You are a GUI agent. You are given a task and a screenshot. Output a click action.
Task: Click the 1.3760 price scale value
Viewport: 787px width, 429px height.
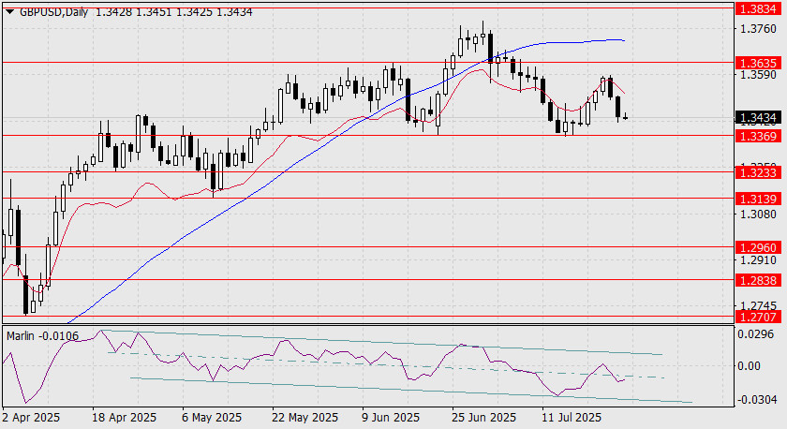click(758, 29)
